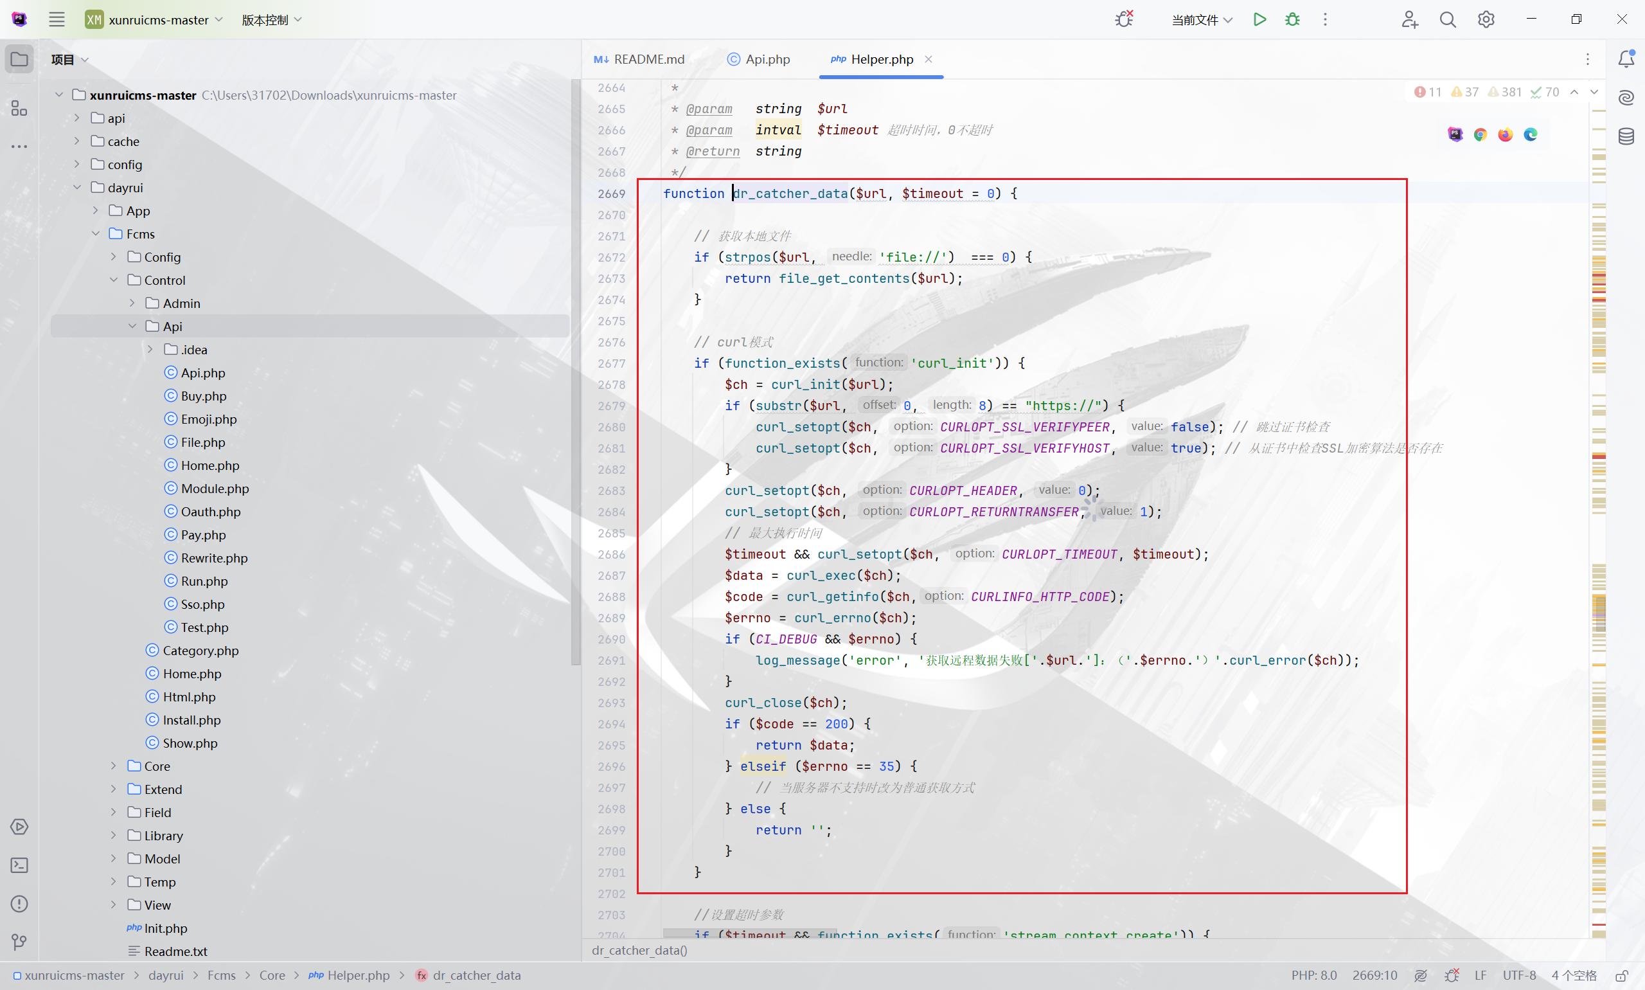Jump to previous highlighted error arrow
1645x990 pixels.
click(1574, 92)
